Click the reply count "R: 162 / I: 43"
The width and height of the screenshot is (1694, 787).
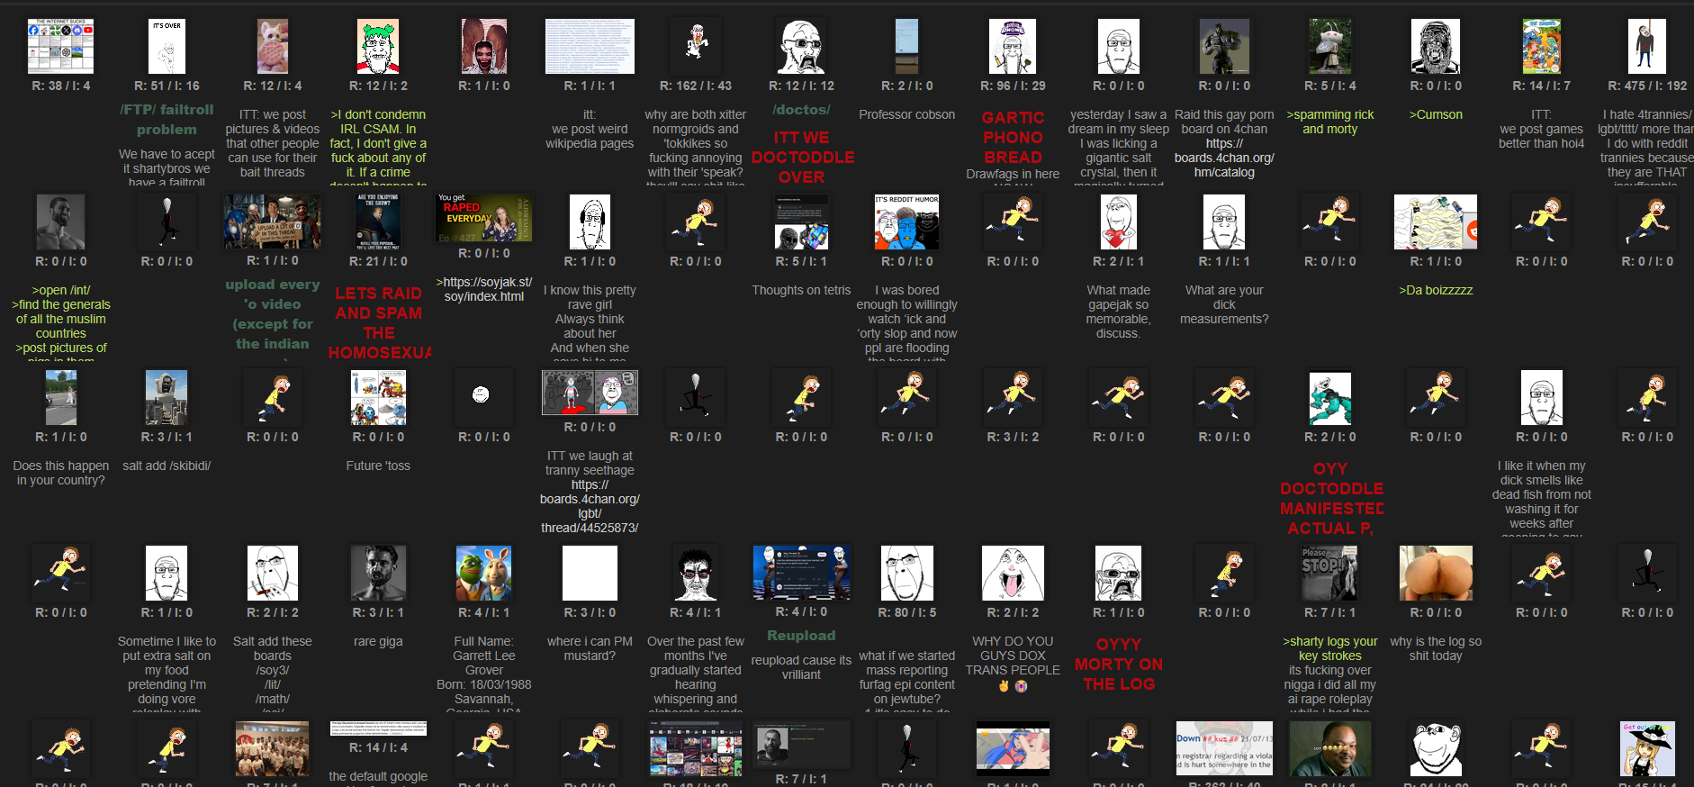click(696, 86)
